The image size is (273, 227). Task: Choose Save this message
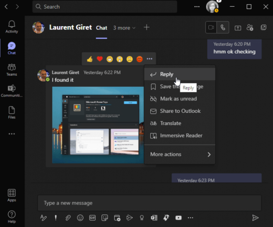pyautogui.click(x=180, y=87)
